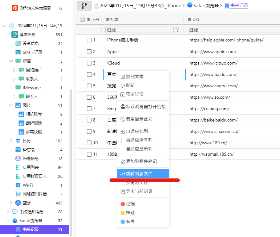Choose 导出当前记录 menu entry
The width and height of the screenshot is (280, 237).
click(x=143, y=191)
